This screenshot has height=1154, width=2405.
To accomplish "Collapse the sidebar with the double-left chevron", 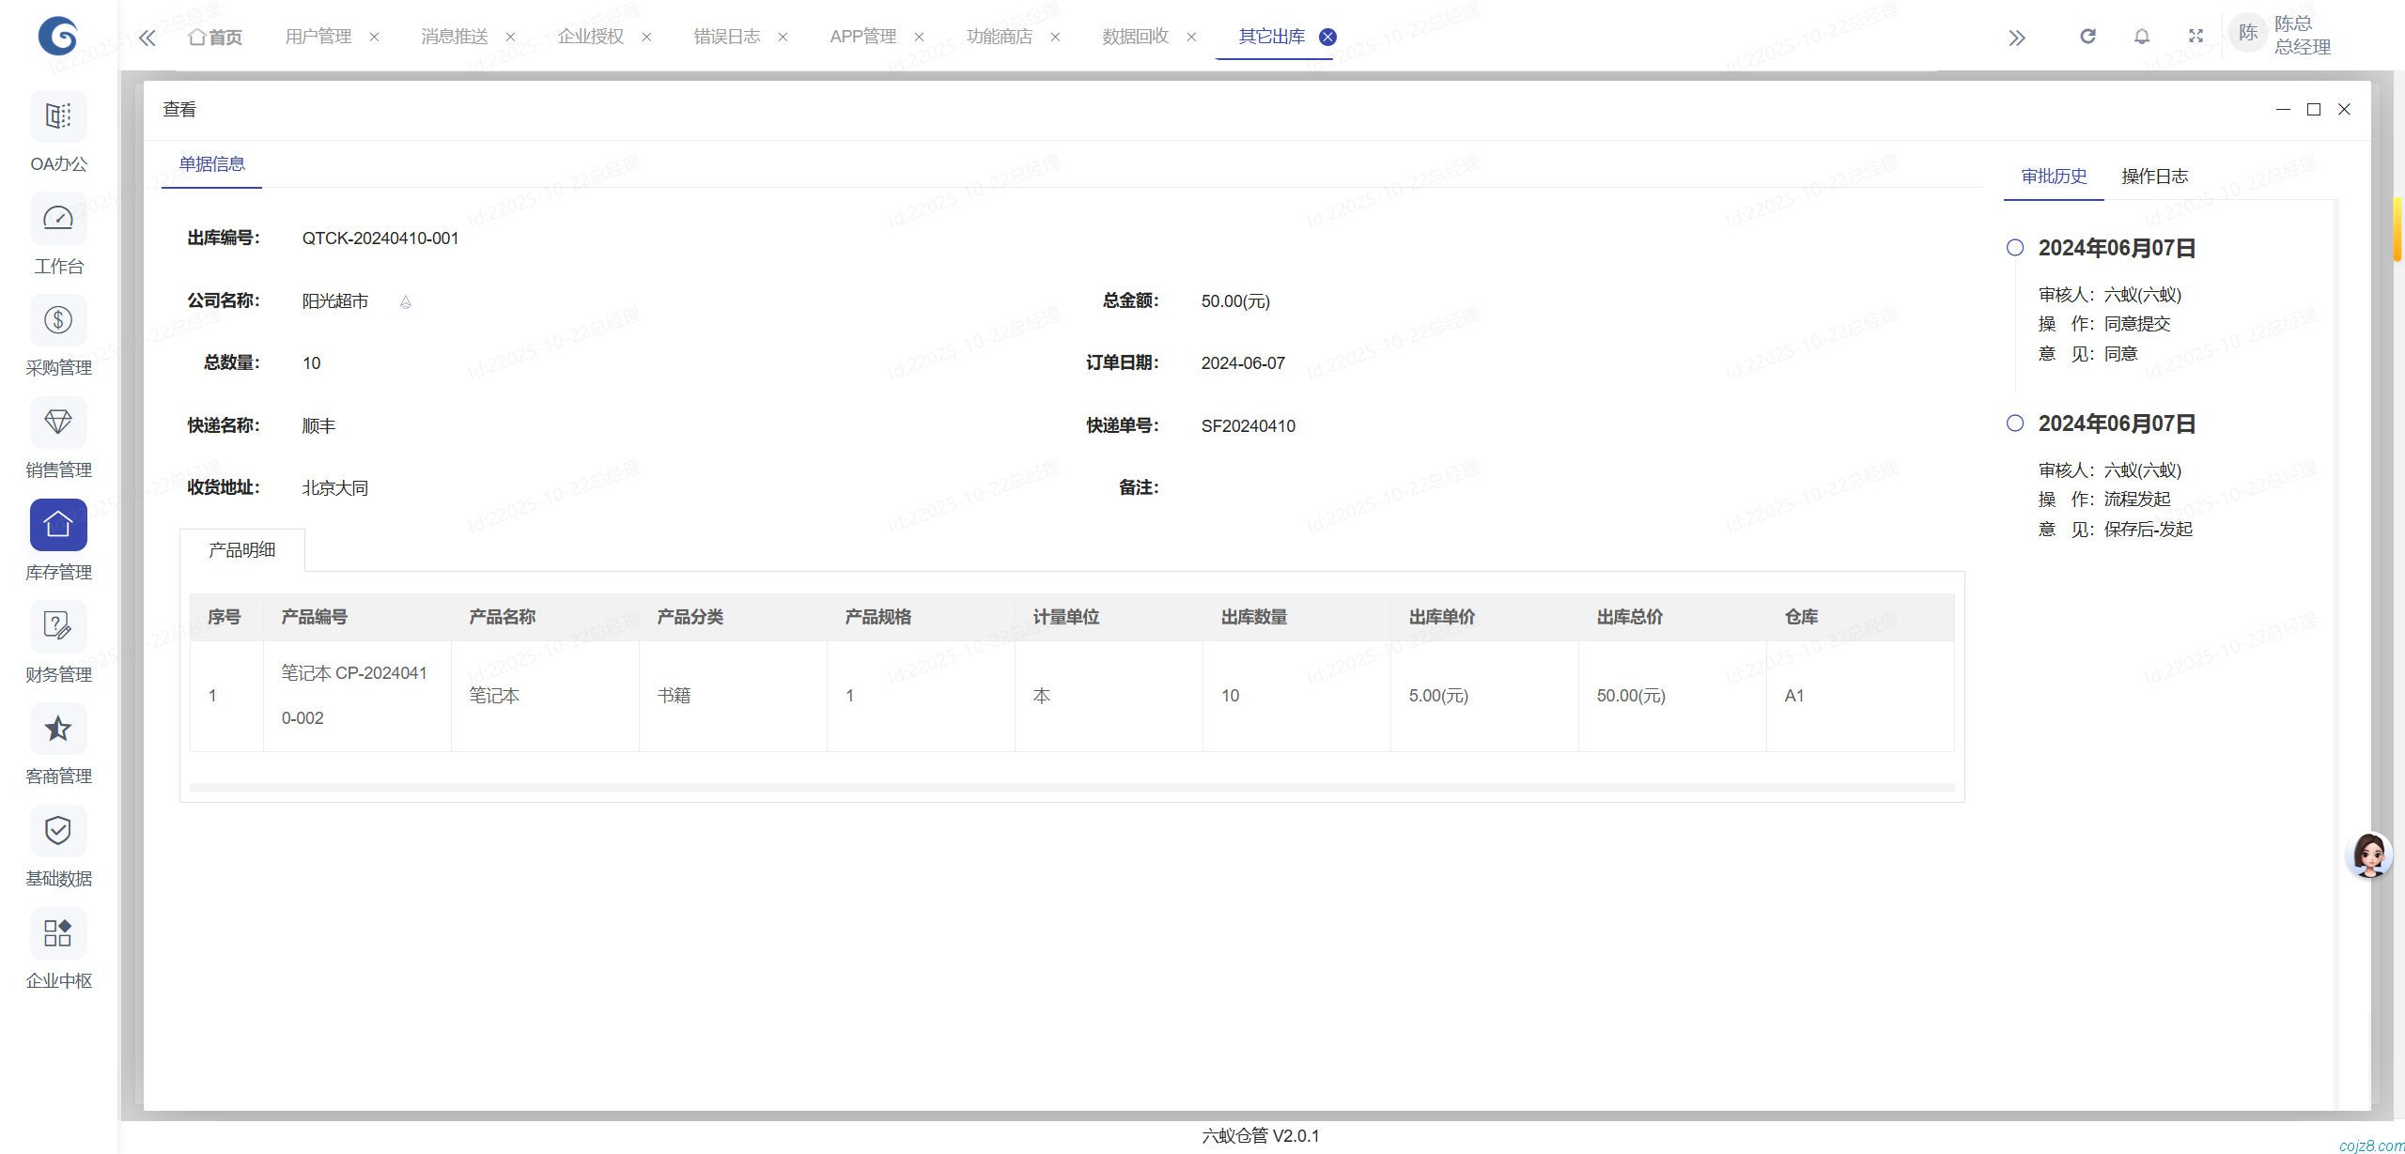I will 147,36.
